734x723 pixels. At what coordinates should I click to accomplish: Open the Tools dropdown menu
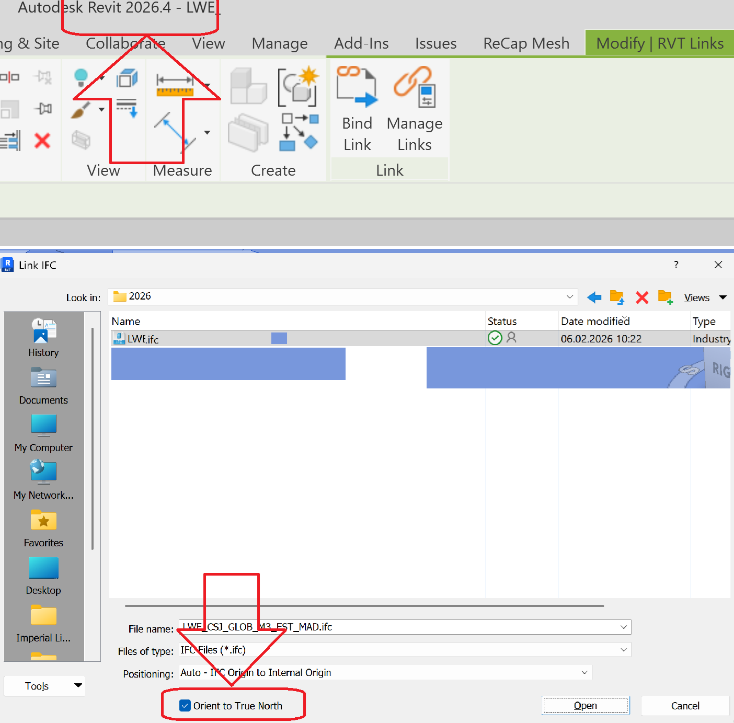[44, 686]
